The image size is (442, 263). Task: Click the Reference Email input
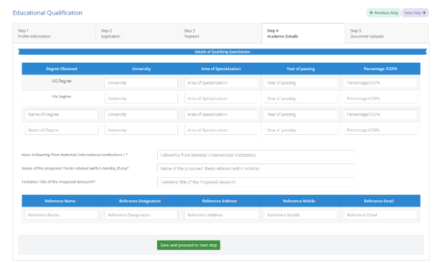(x=380, y=215)
